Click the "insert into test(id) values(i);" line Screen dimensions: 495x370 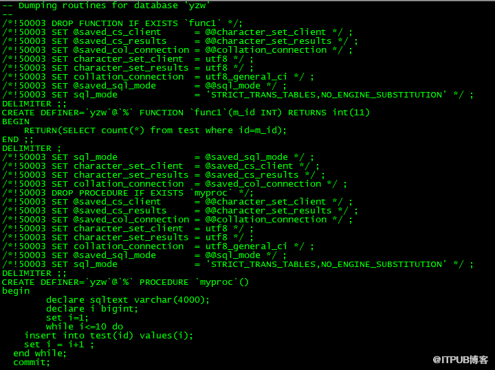tap(109, 336)
